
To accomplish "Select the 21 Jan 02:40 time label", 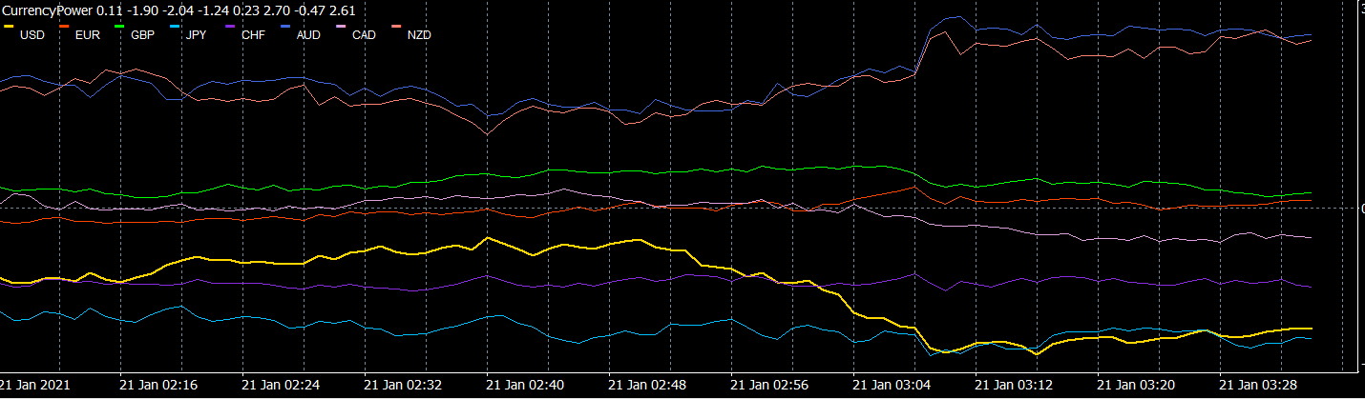I will click(x=525, y=386).
